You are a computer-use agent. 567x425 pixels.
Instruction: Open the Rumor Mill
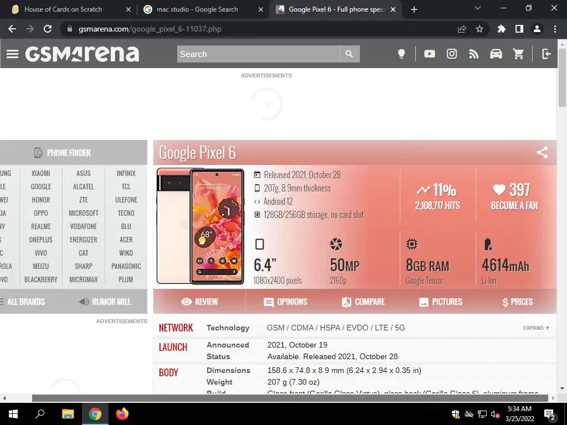click(105, 302)
